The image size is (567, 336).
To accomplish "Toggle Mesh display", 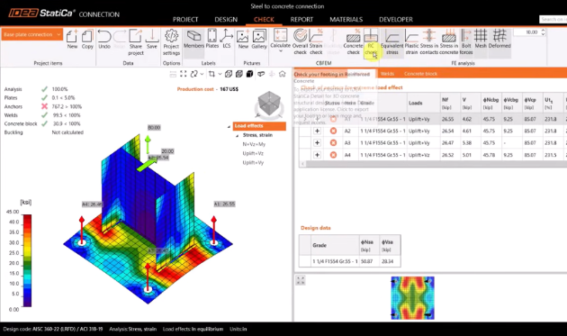I will 481,39.
